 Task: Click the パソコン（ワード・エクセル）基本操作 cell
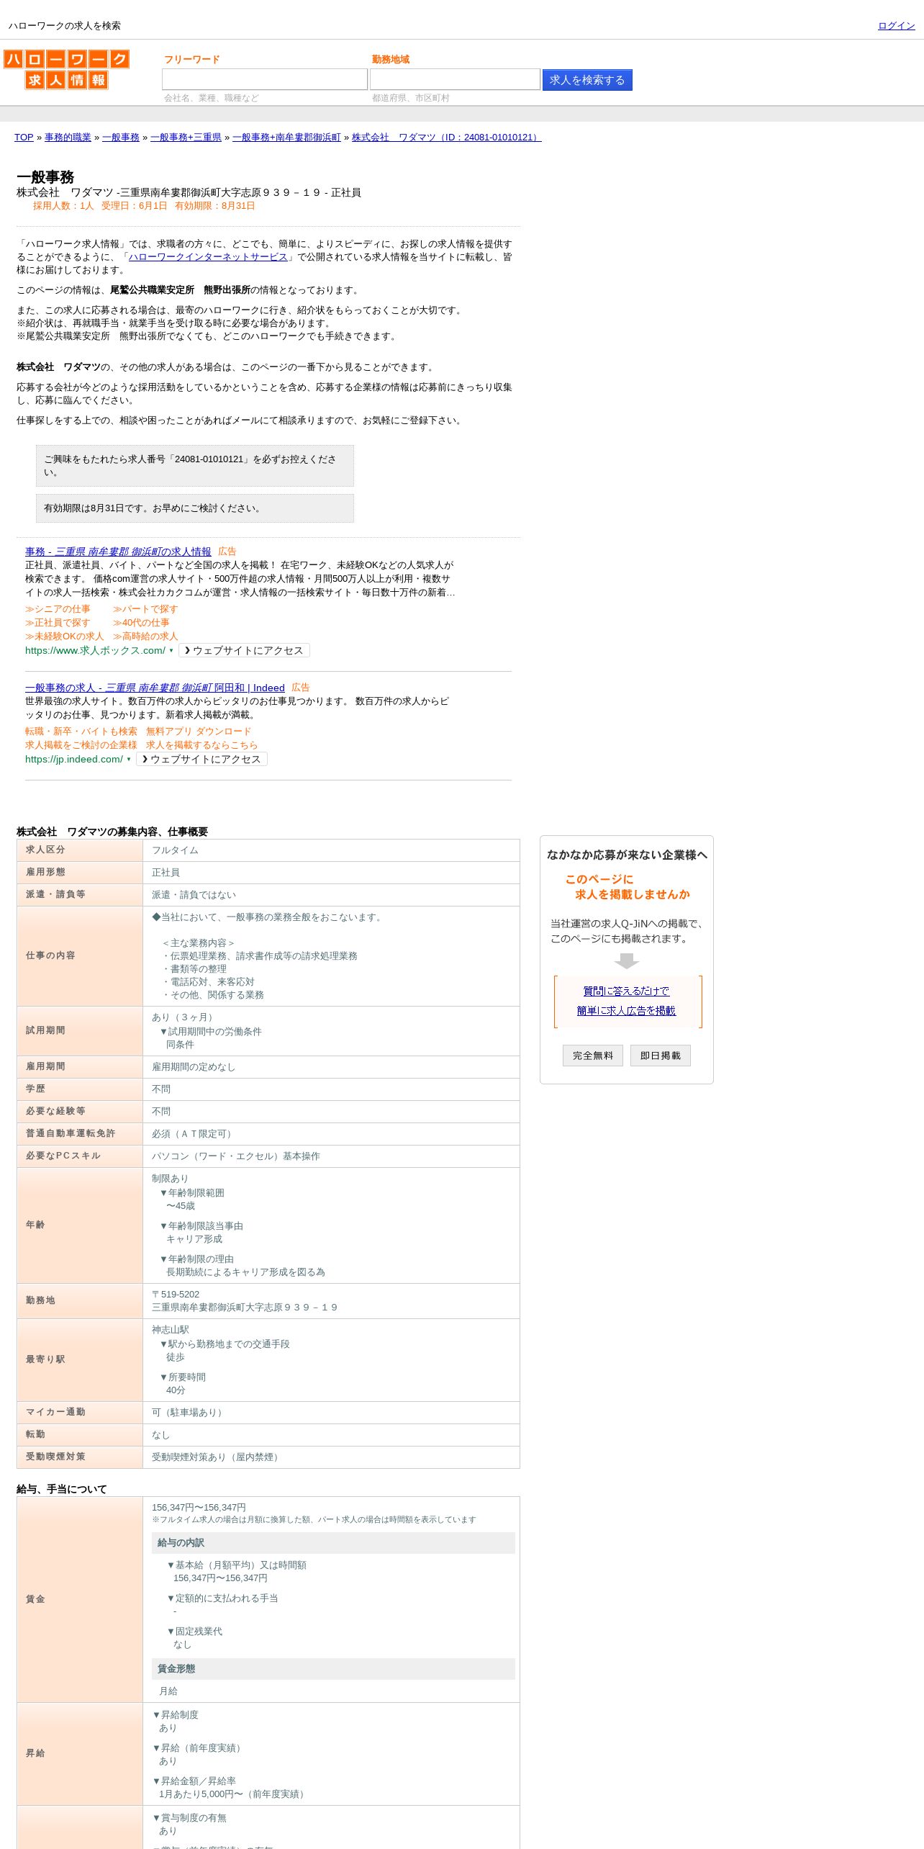[331, 1156]
